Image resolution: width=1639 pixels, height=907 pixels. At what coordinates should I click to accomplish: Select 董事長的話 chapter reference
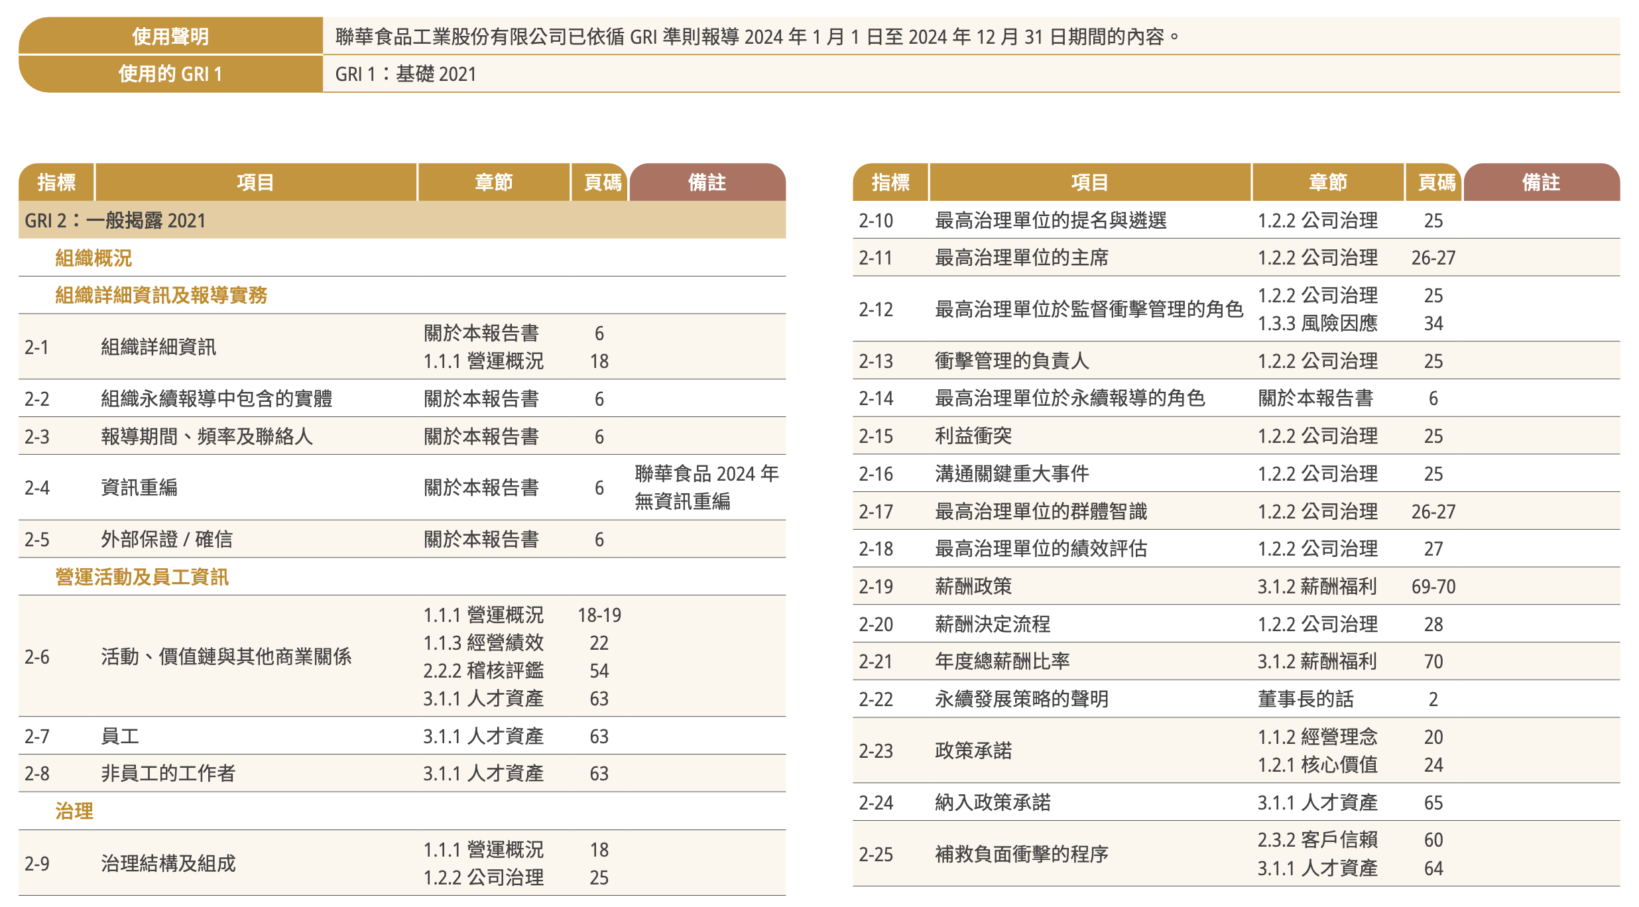1305,699
